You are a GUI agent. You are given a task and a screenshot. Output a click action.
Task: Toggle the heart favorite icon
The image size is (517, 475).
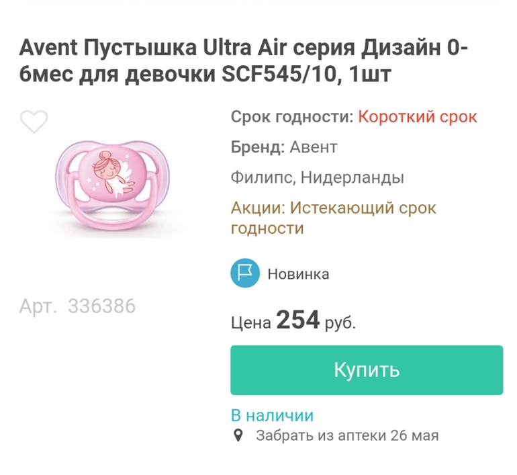(x=34, y=121)
